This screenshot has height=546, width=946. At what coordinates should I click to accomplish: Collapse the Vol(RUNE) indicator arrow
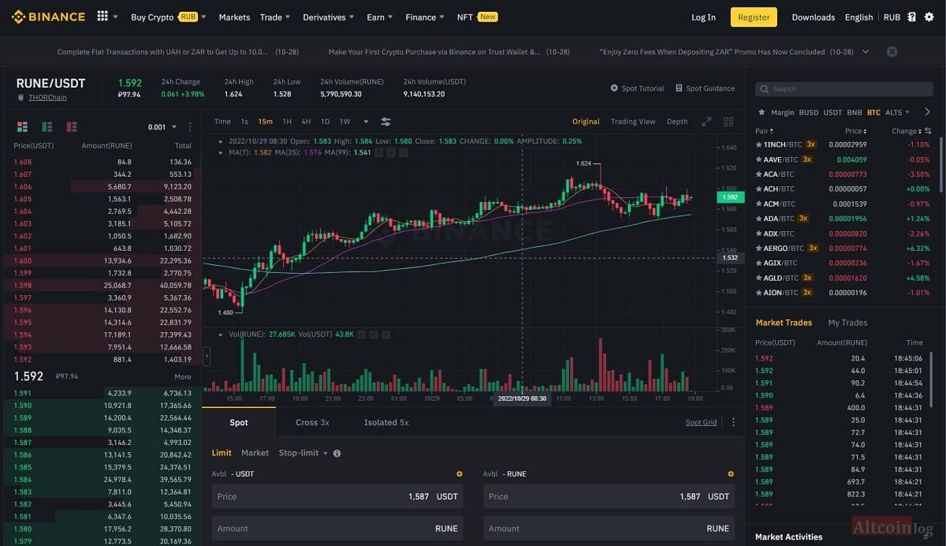tap(221, 335)
